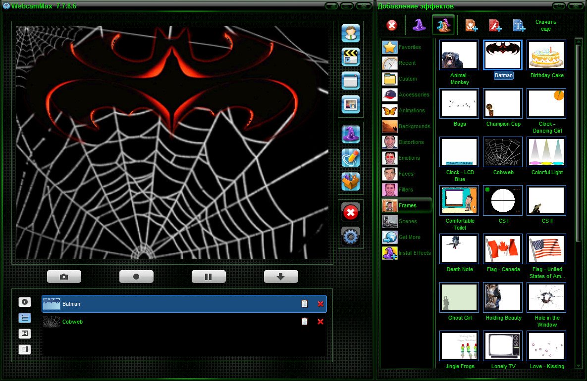This screenshot has width=587, height=381.
Task: Apply the Birthday Cake frame thumbnail
Action: click(x=546, y=55)
